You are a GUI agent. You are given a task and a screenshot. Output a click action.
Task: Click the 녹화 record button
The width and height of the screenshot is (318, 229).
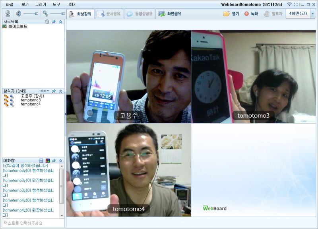(x=251, y=14)
